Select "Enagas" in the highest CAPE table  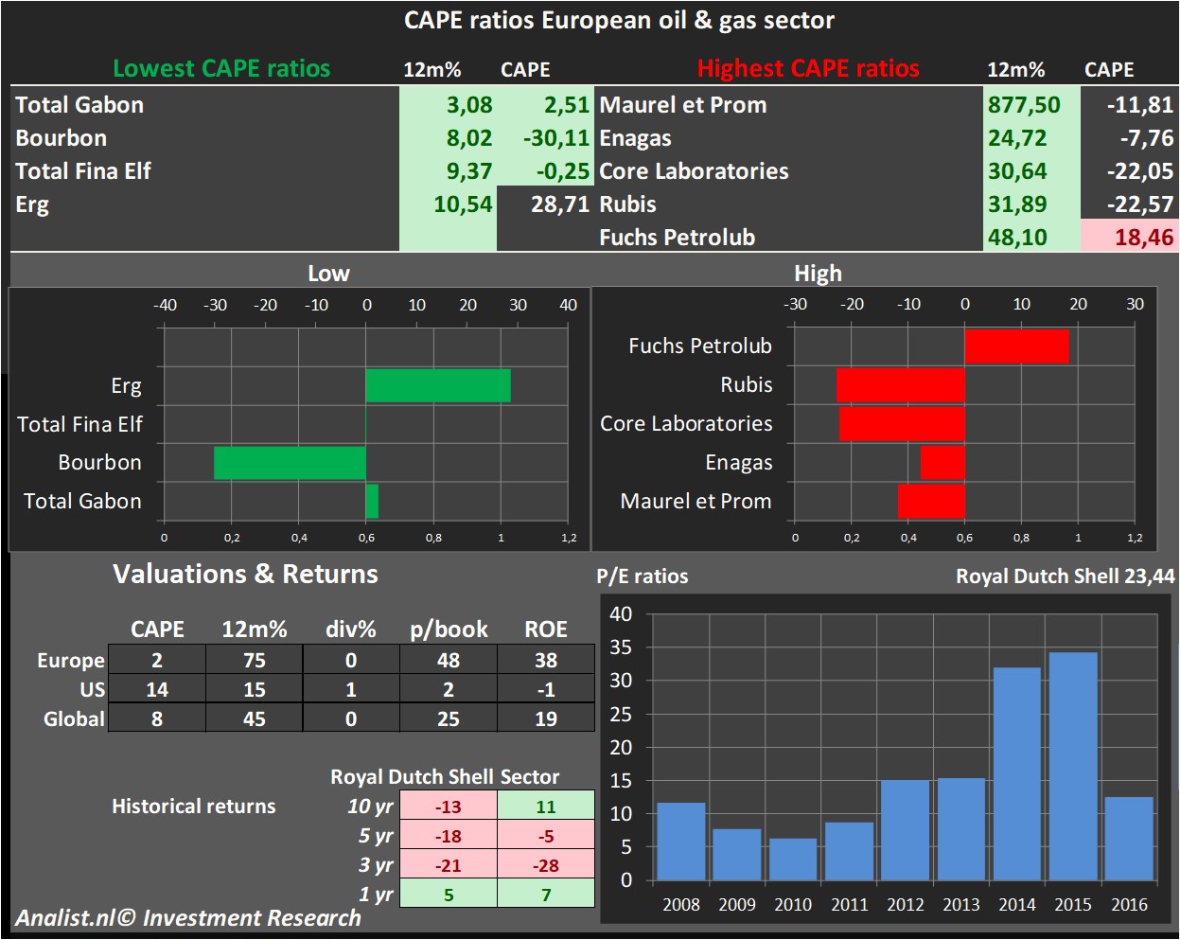(x=635, y=138)
